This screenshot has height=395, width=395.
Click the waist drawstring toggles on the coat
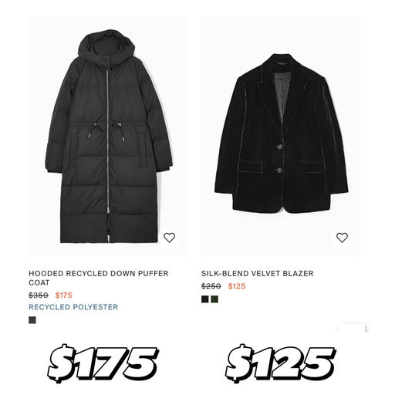[107, 132]
